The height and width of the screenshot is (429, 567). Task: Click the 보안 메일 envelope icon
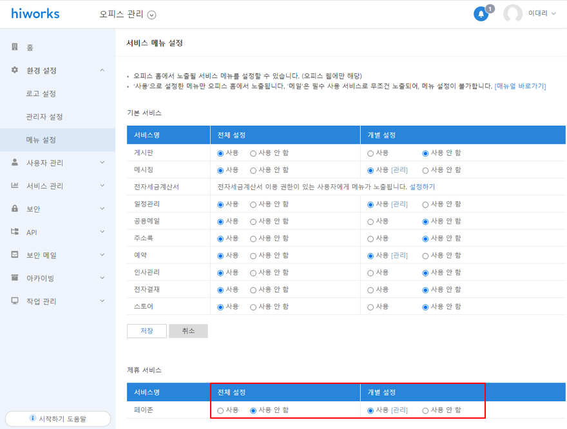point(15,255)
